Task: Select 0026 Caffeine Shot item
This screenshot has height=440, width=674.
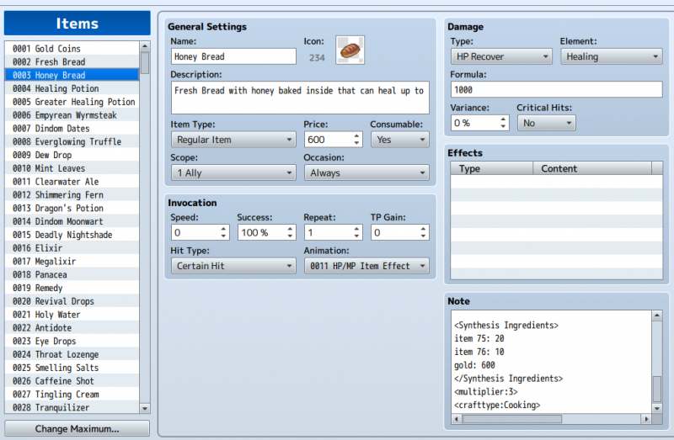Action: coord(72,381)
